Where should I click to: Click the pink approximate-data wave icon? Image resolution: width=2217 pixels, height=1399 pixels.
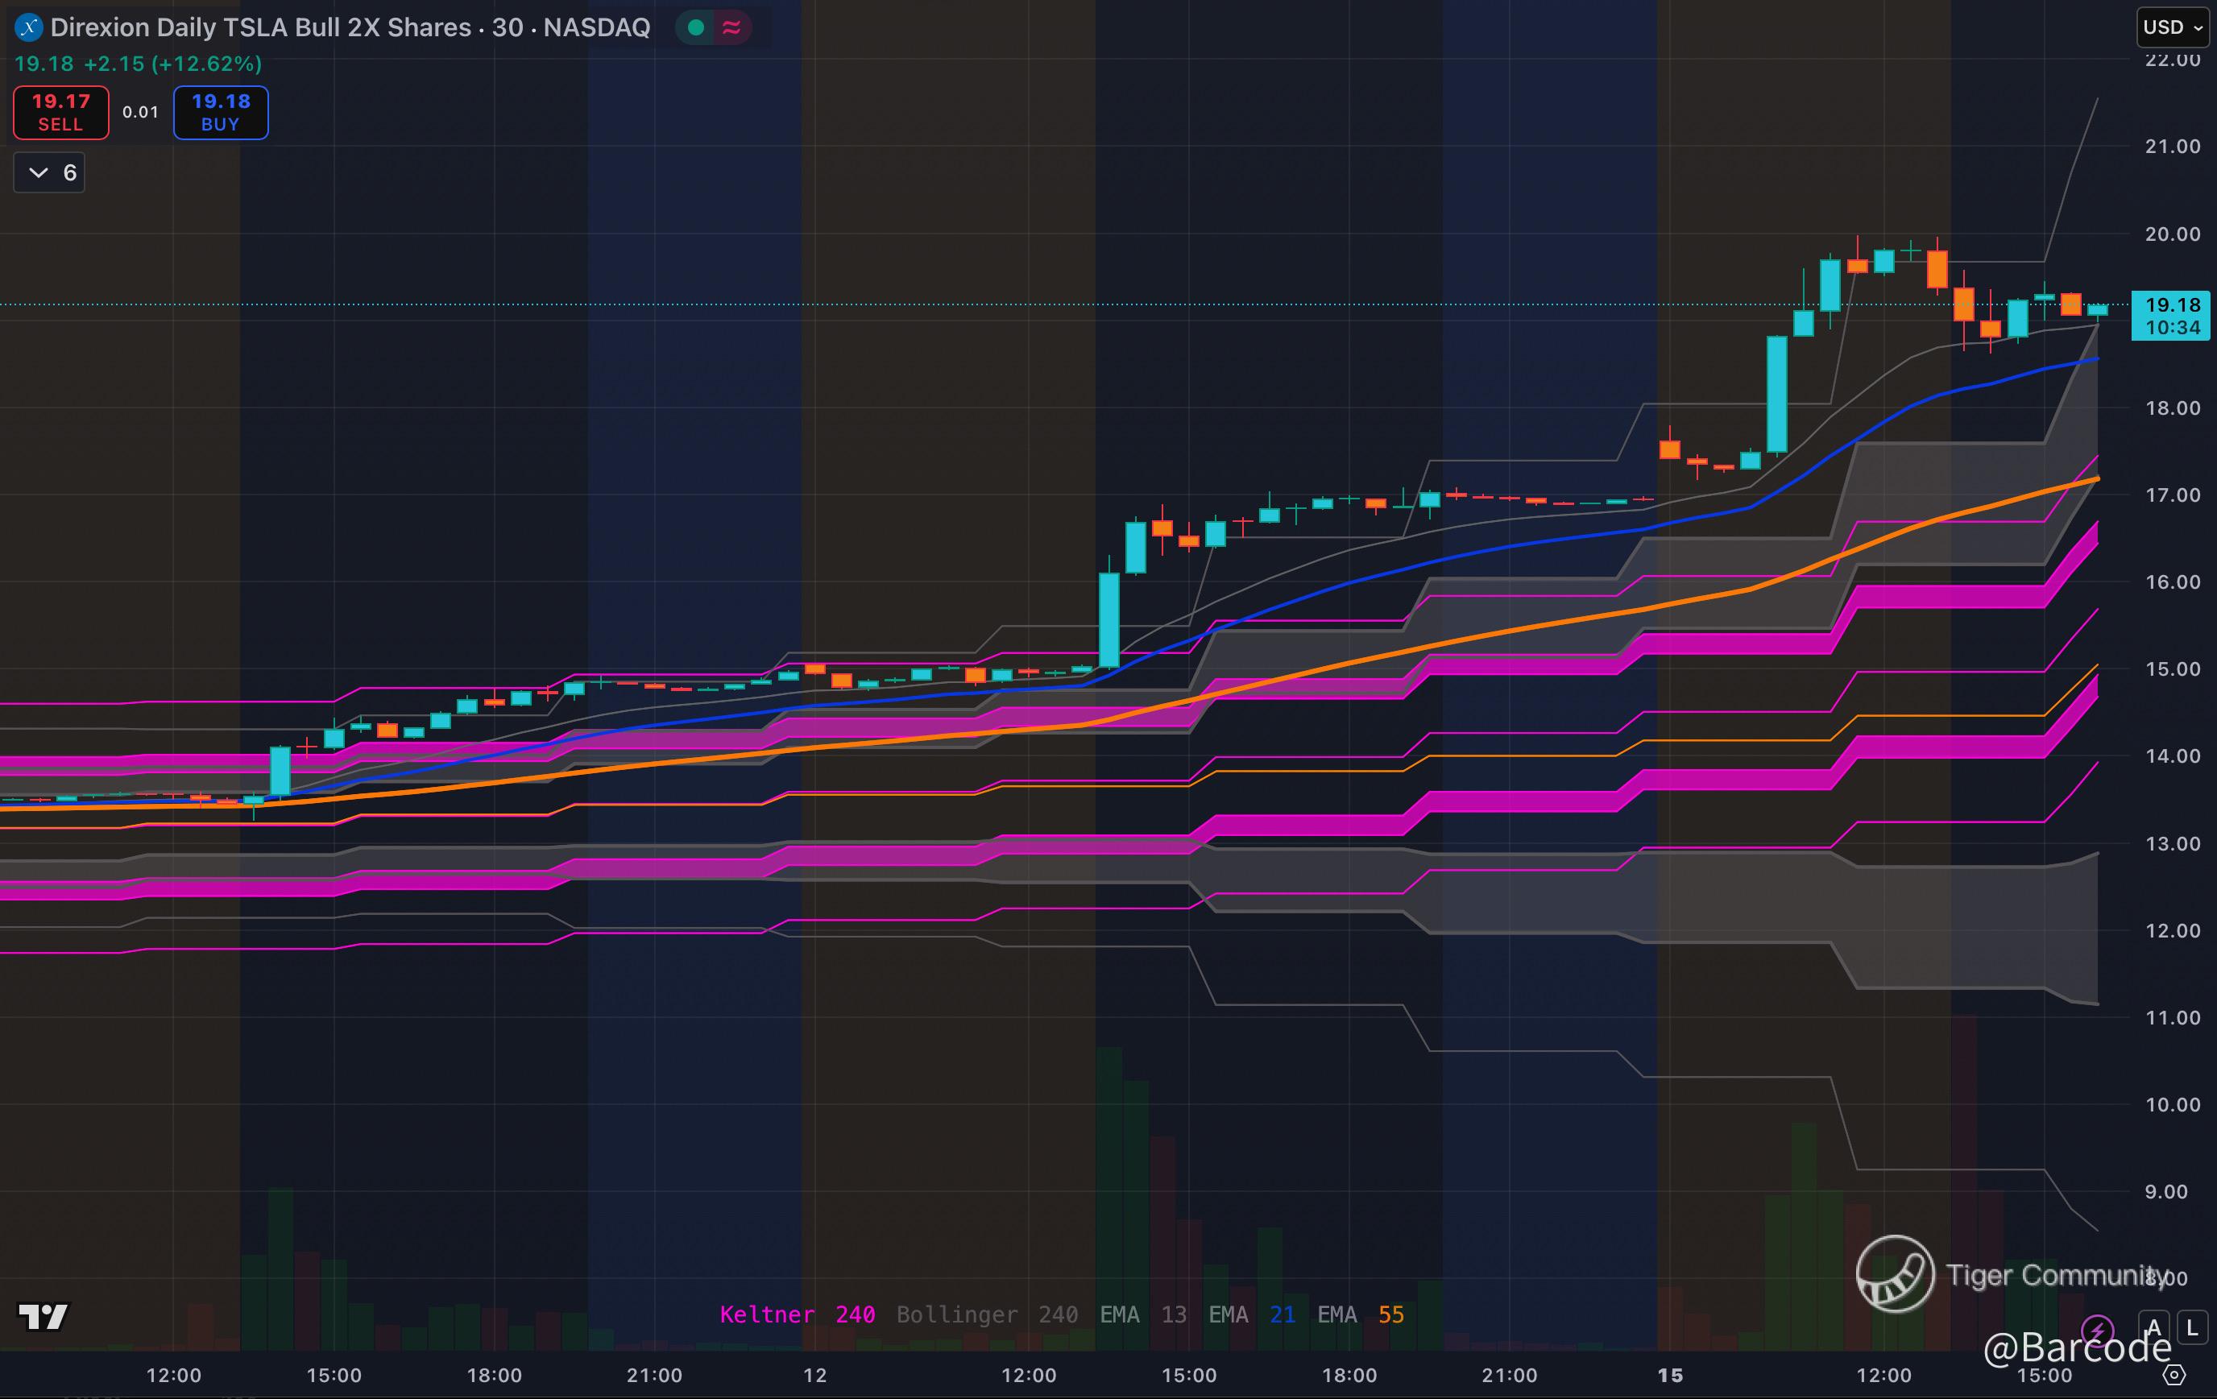732,27
